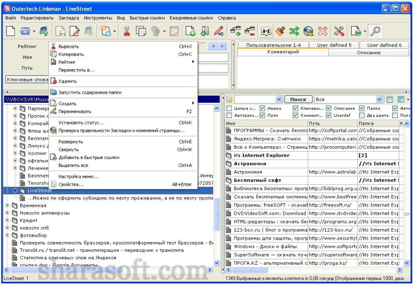Click the magnifying glass search toolbar icon

(375, 31)
